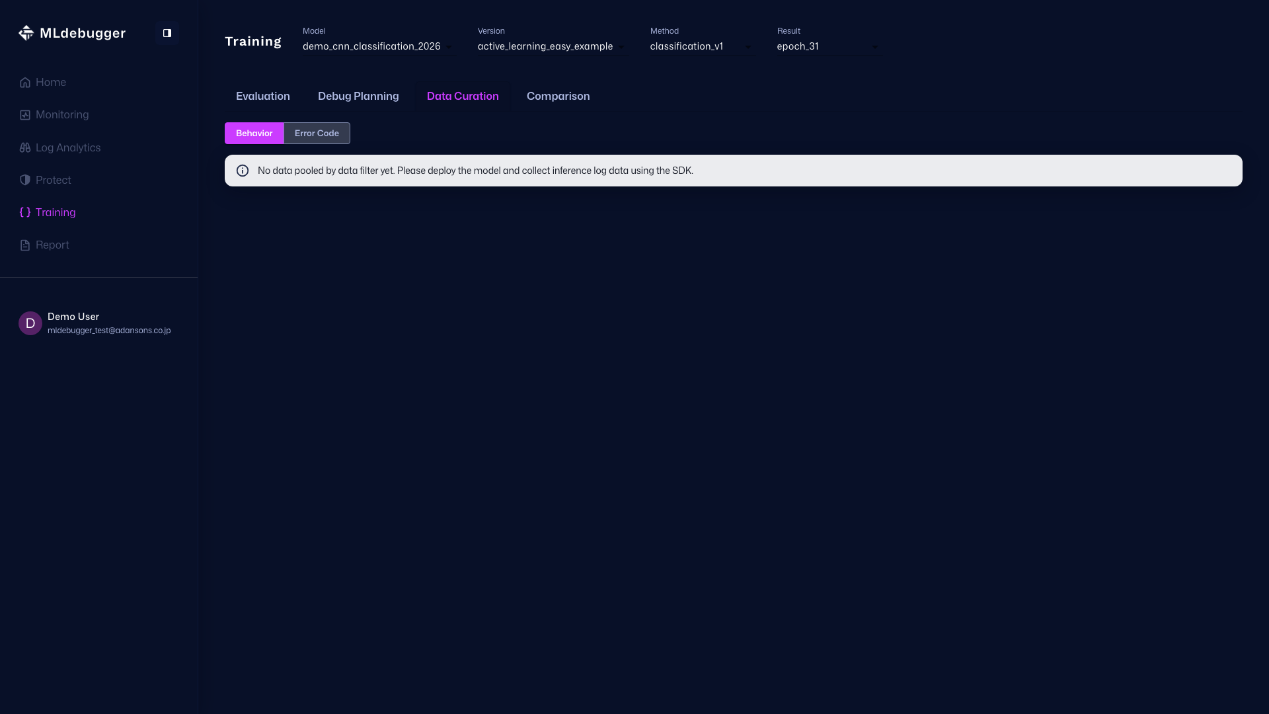Image resolution: width=1269 pixels, height=714 pixels.
Task: Click the MLdebugger logo icon
Action: [26, 33]
